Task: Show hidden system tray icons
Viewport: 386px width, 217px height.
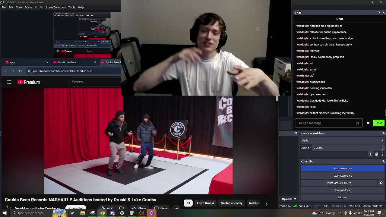Action: [x=341, y=213]
